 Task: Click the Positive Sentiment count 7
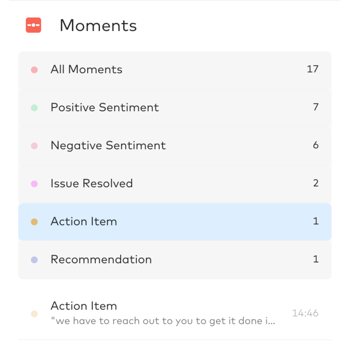(x=316, y=107)
